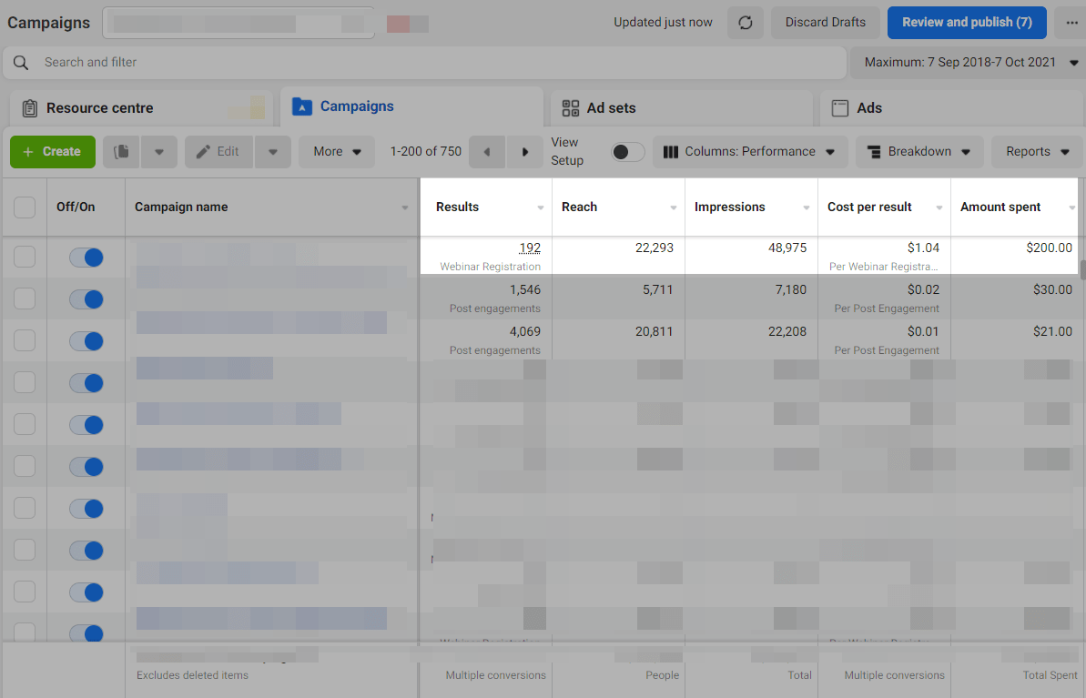This screenshot has height=698, width=1086.
Task: Open the date range Maximum dropdown
Action: 968,63
